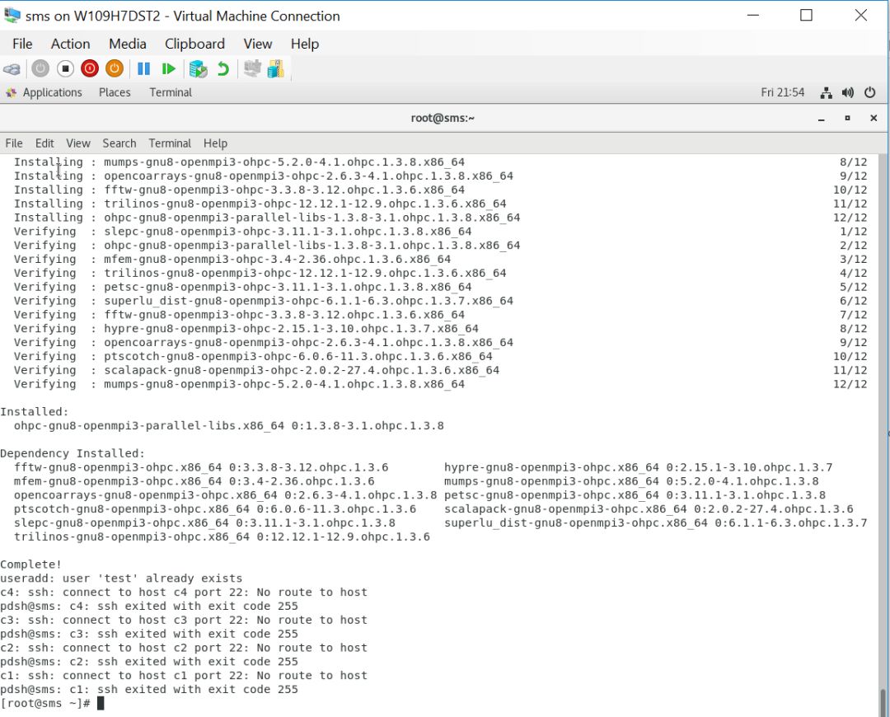Screen dimensions: 890x717
Task: Open the network status tray icon
Action: point(827,92)
